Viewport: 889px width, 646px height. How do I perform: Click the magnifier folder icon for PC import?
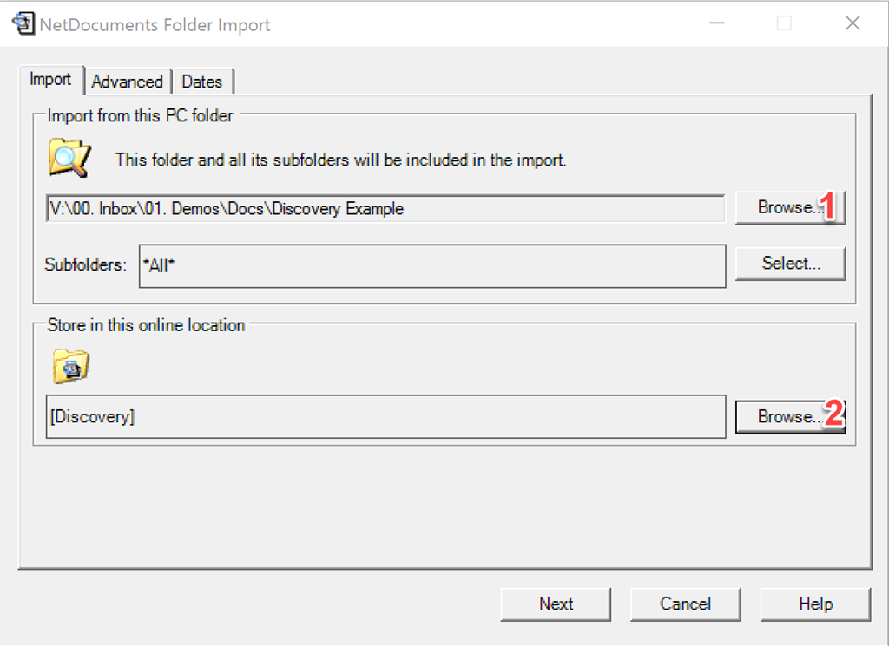(69, 158)
